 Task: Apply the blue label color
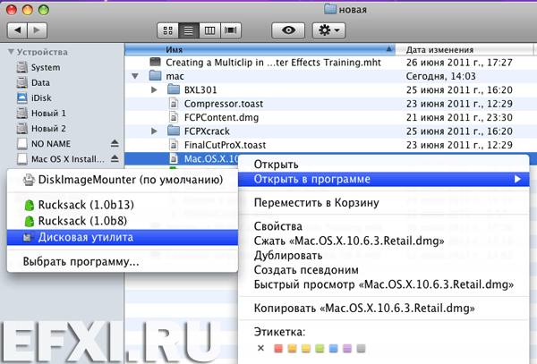click(x=333, y=348)
